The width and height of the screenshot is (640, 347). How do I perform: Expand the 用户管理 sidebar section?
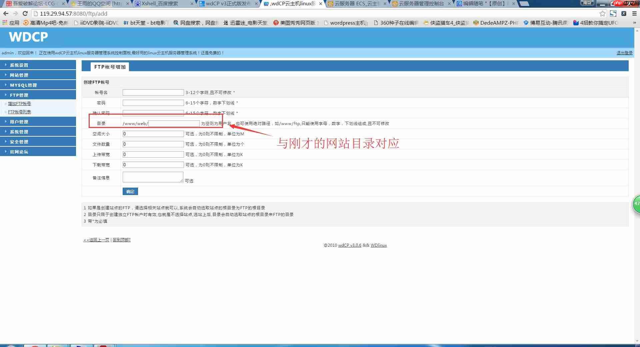[x=19, y=121]
